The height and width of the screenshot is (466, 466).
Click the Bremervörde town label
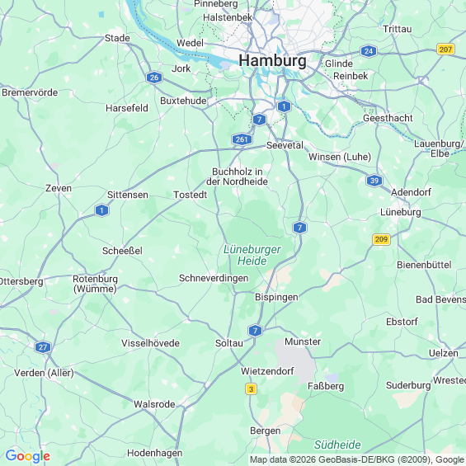[x=30, y=92]
